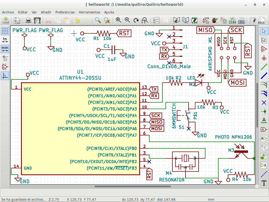Screen dimensions: 269x202
Task: Expand the Herramientas menu
Action: pos(89,12)
